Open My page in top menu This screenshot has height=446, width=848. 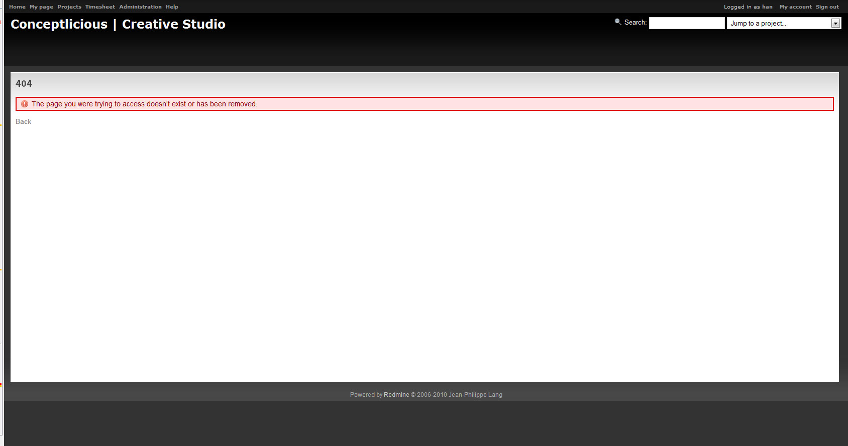click(41, 7)
